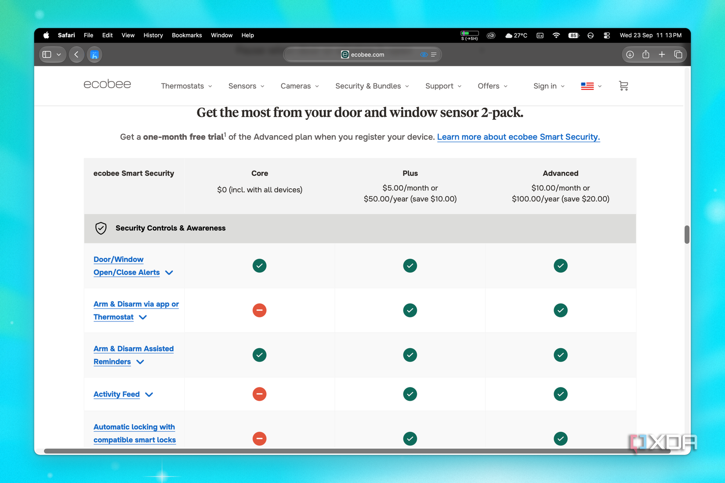Expand the Sensors menu

click(x=246, y=86)
